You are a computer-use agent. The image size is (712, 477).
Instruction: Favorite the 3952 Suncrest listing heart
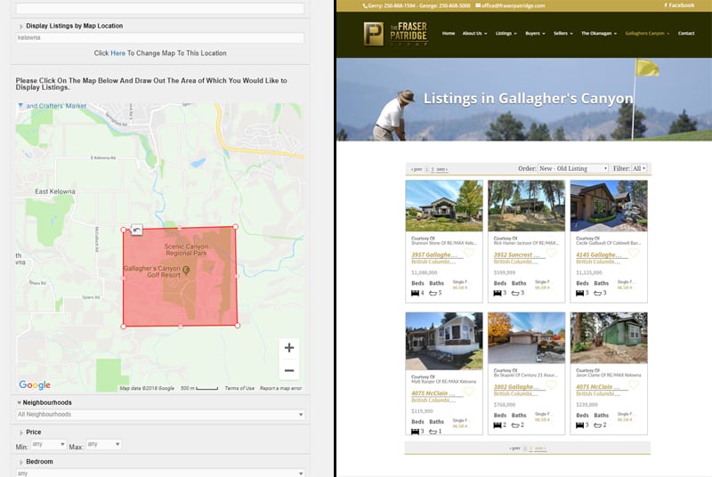click(551, 254)
